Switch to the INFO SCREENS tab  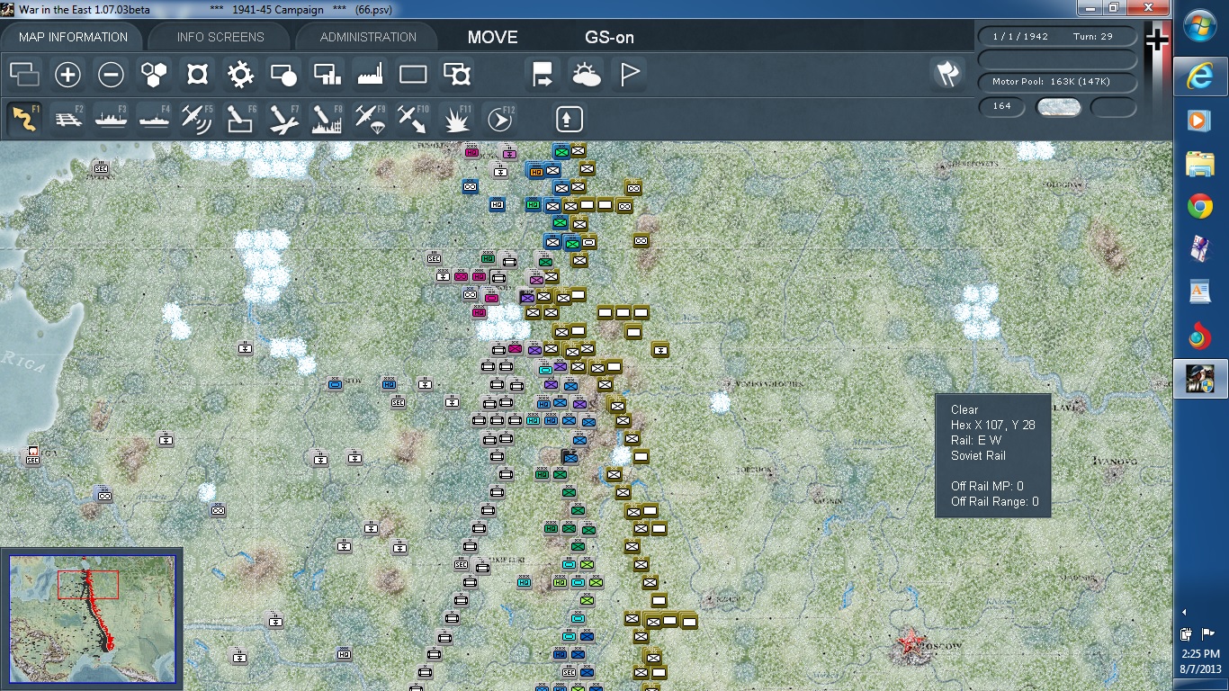pyautogui.click(x=220, y=37)
